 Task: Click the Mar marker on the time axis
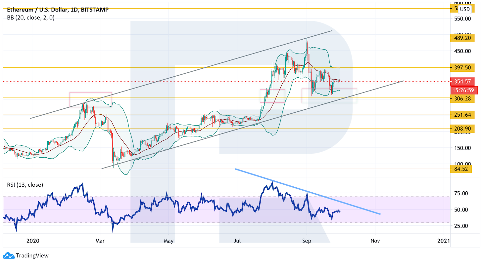100,241
